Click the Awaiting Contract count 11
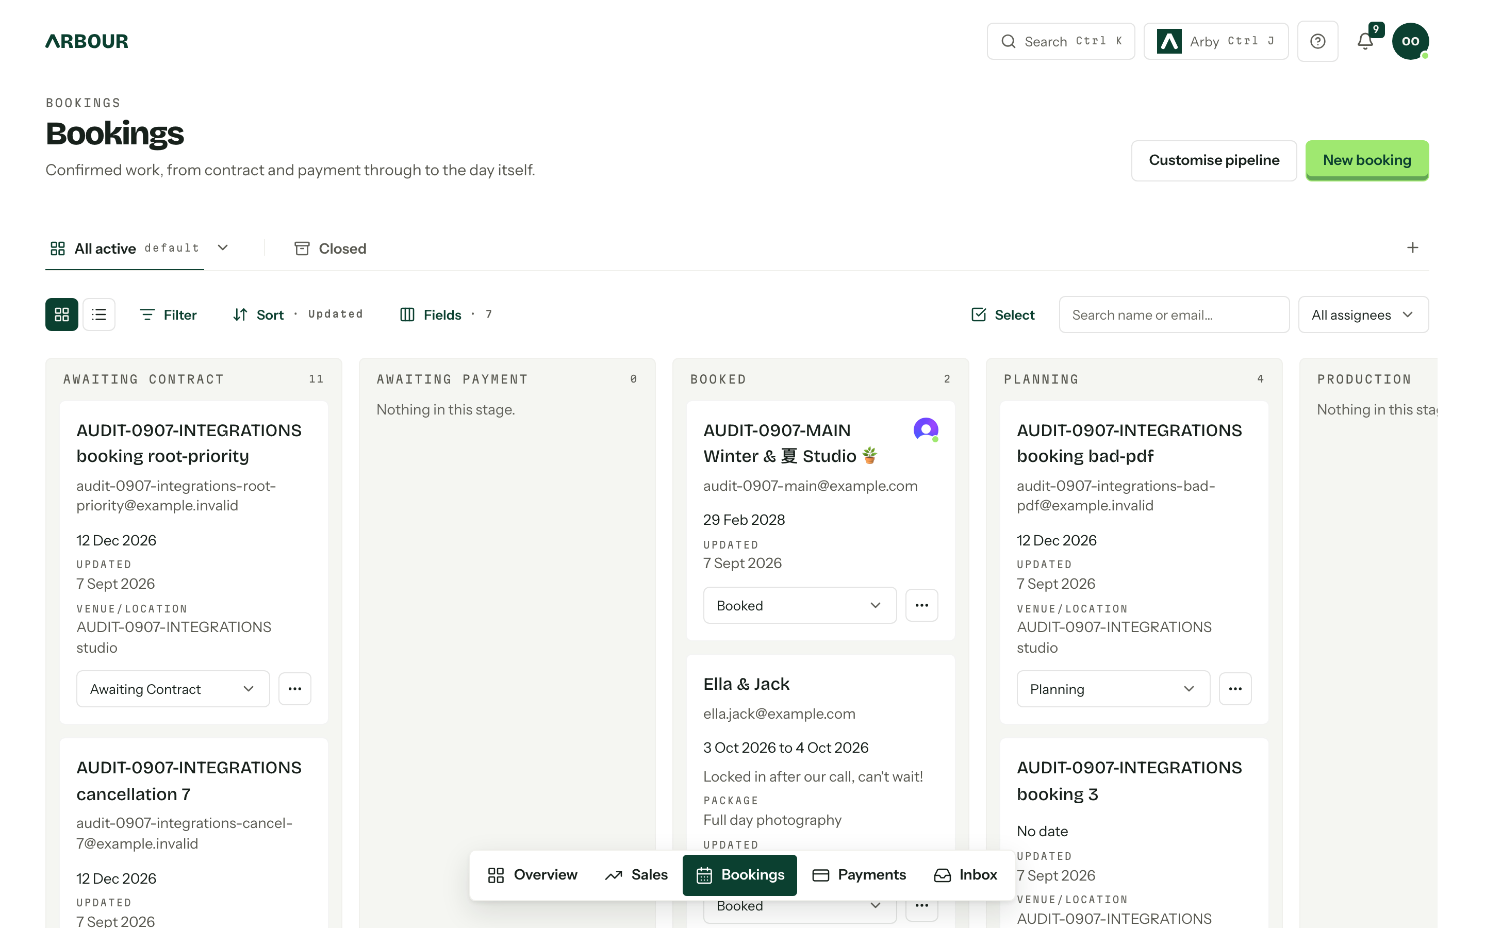The height and width of the screenshot is (928, 1485). pyautogui.click(x=316, y=379)
